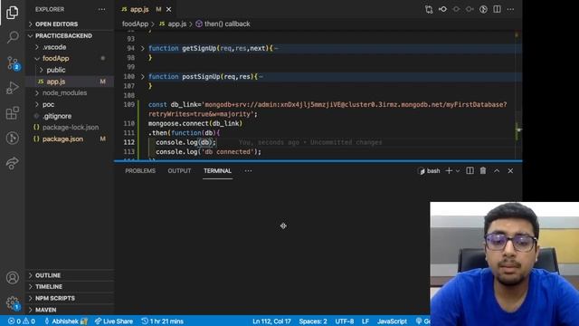Add a new terminal with plus icon
The height and width of the screenshot is (326, 579).
point(449,171)
